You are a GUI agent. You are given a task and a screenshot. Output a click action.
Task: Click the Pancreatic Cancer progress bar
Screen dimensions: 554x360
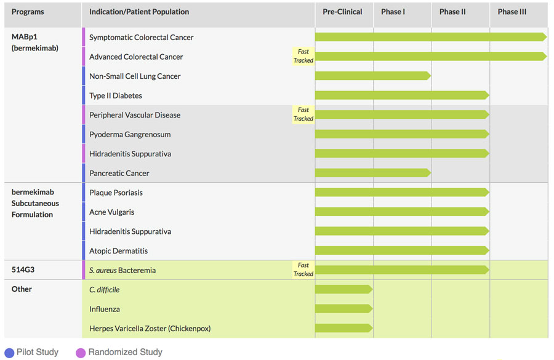[x=372, y=173]
